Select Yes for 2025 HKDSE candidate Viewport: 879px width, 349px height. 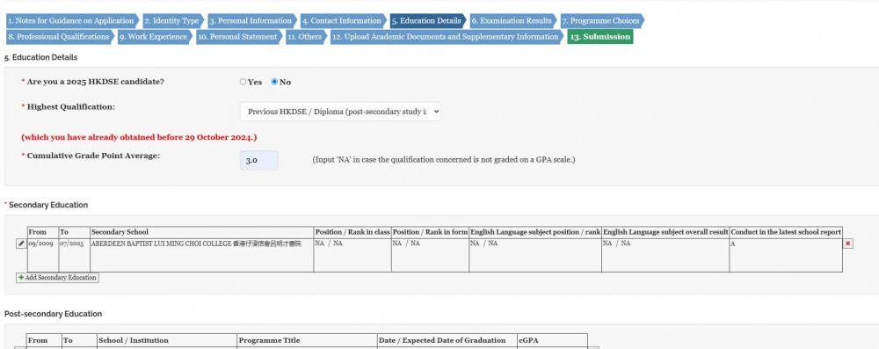coord(243,82)
